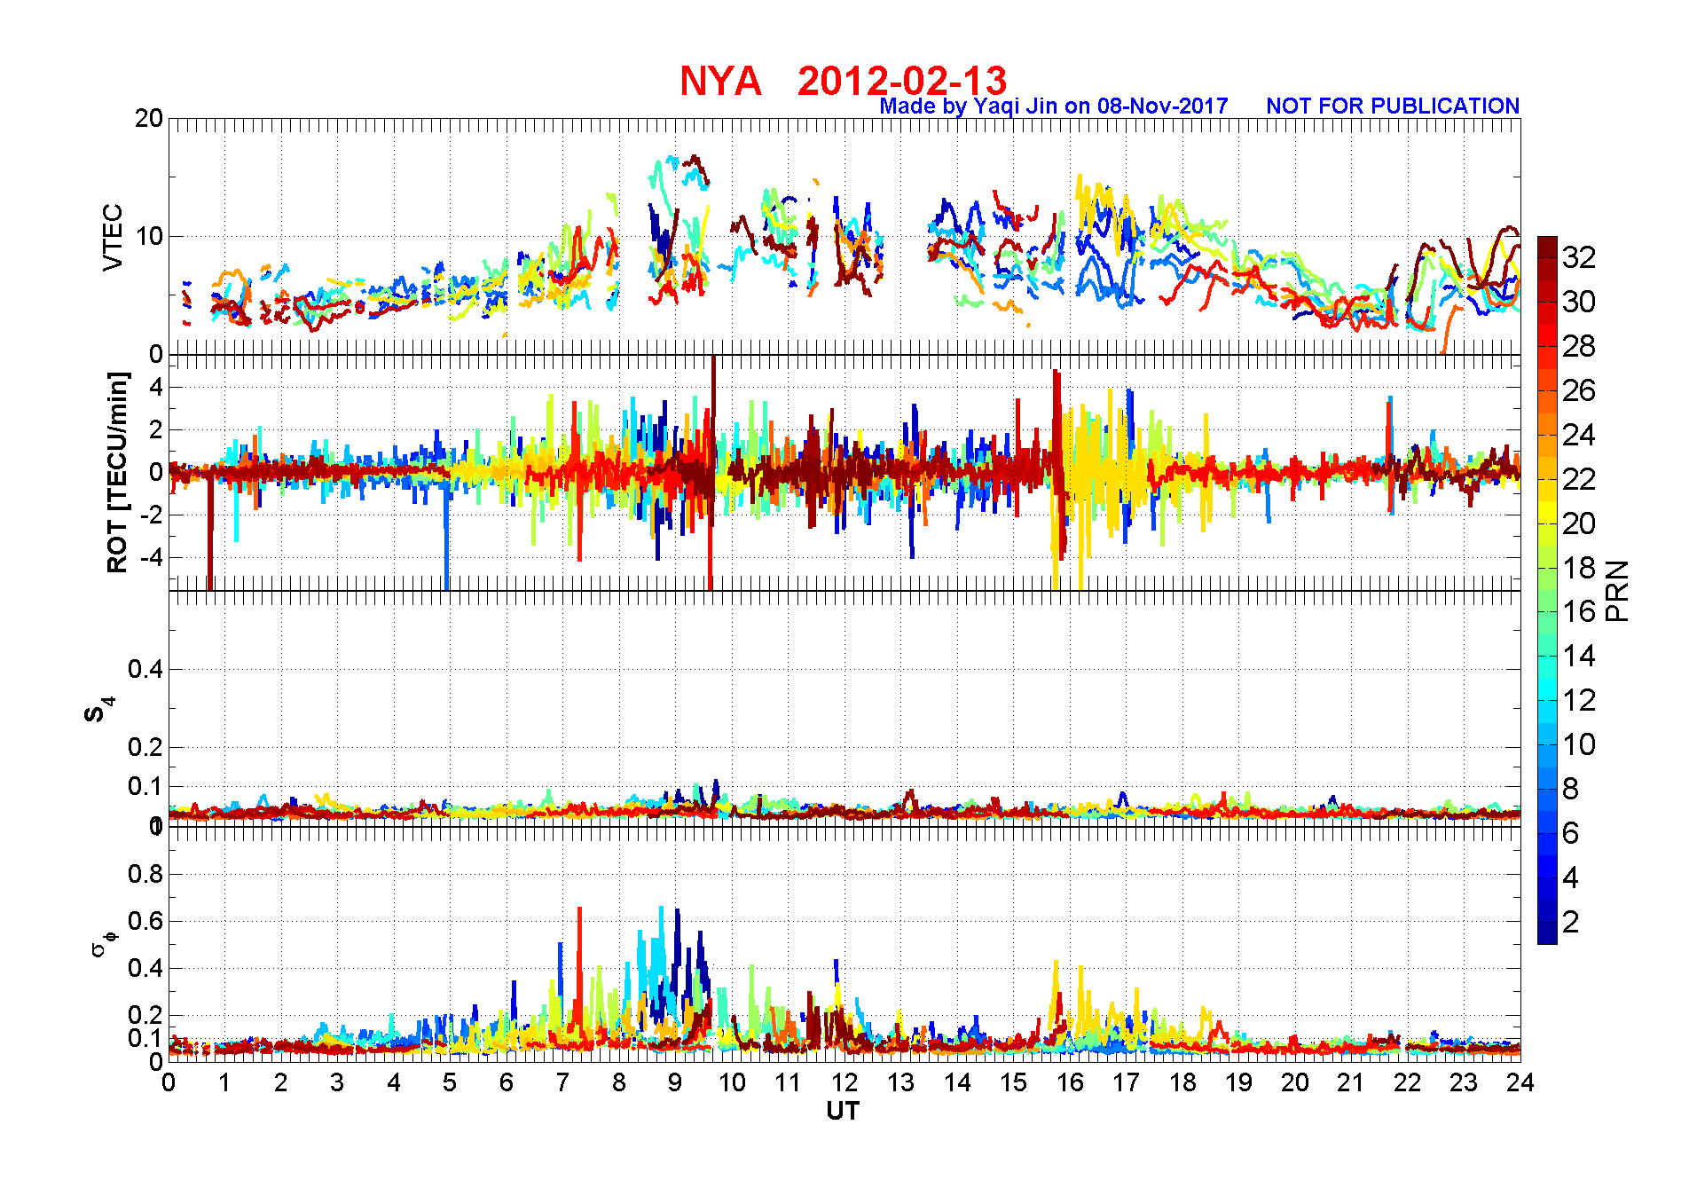Click the x-axis tick label 18
1689x1180 pixels.
coord(1182,1082)
